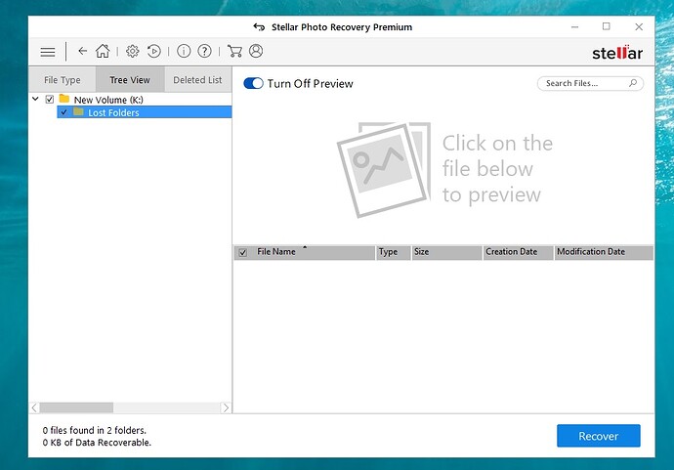Return to the Home screen icon
The width and height of the screenshot is (674, 470).
point(103,51)
